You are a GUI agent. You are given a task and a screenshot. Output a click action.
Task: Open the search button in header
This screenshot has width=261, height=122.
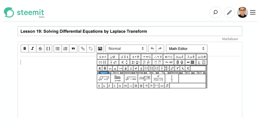click(215, 12)
